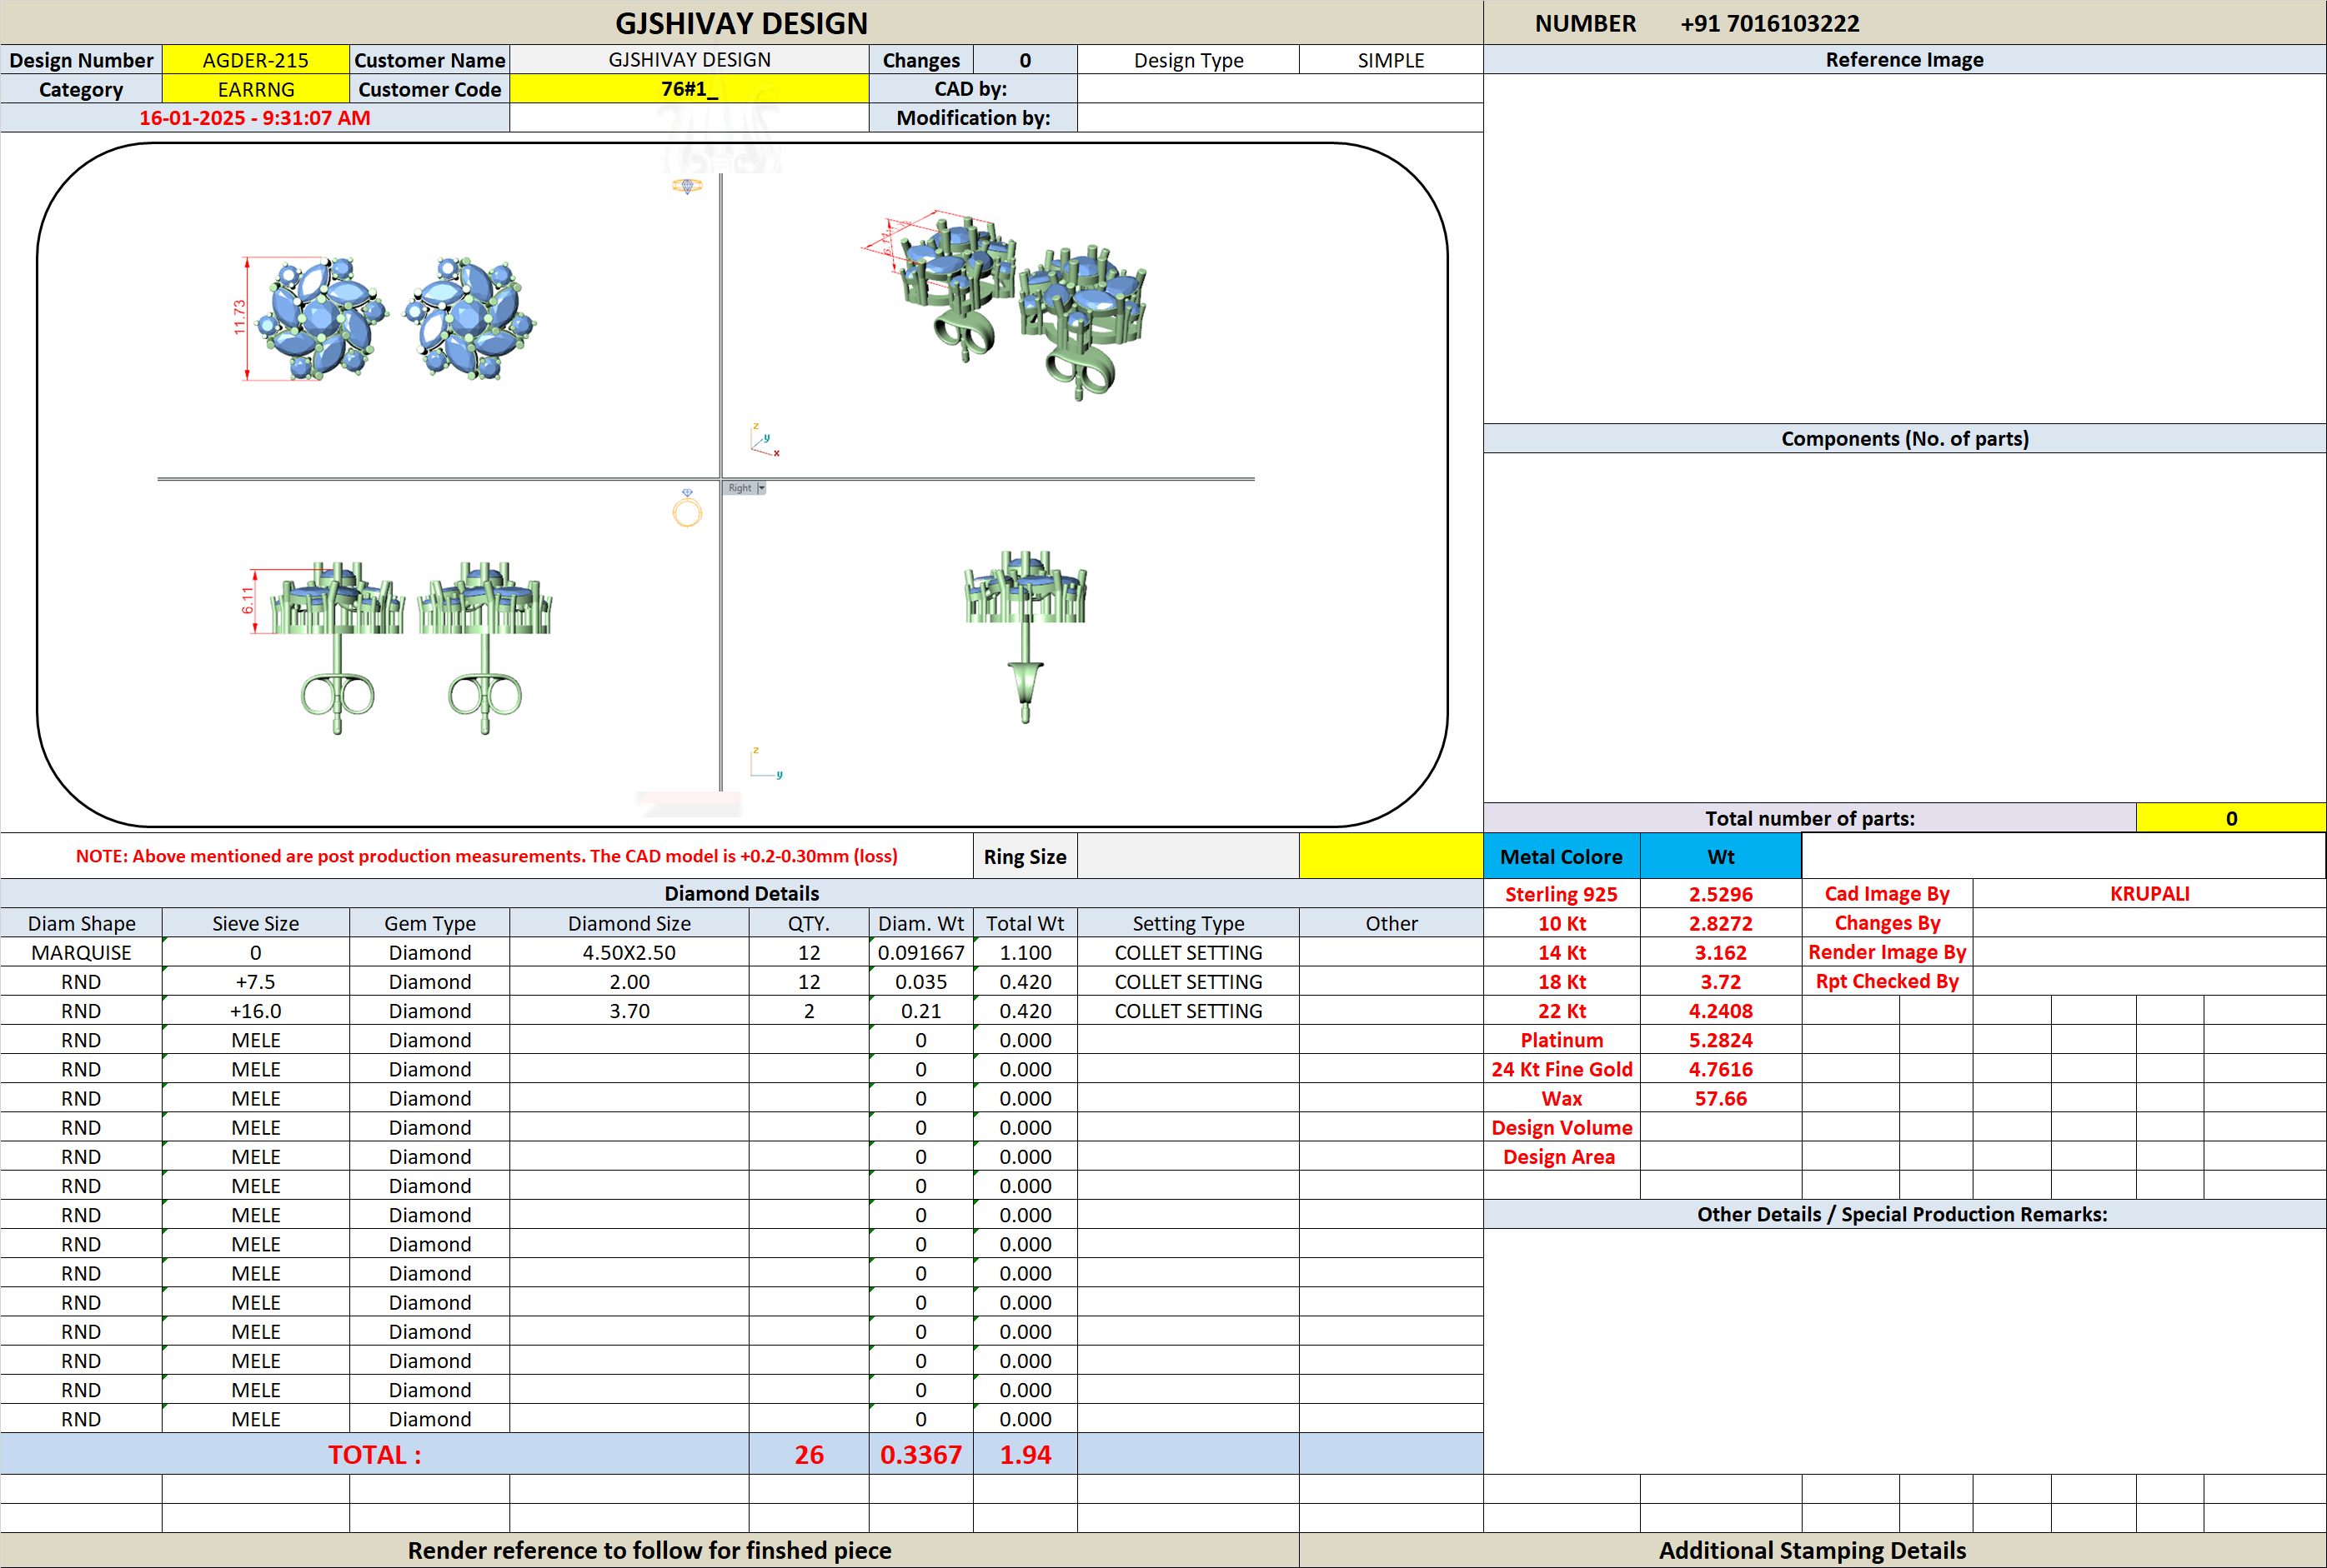This screenshot has width=2327, height=1568.
Task: Select the MARQUISE diamond shape cell
Action: coord(81,952)
